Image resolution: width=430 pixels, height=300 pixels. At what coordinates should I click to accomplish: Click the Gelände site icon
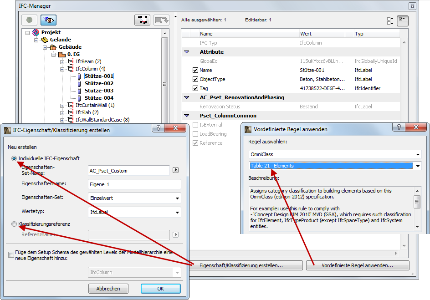45,40
